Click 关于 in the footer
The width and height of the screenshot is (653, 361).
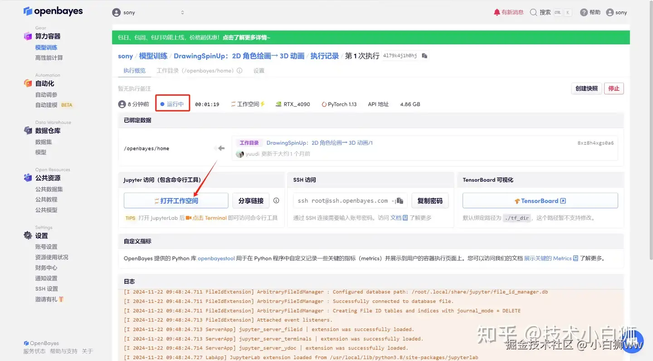point(87,351)
